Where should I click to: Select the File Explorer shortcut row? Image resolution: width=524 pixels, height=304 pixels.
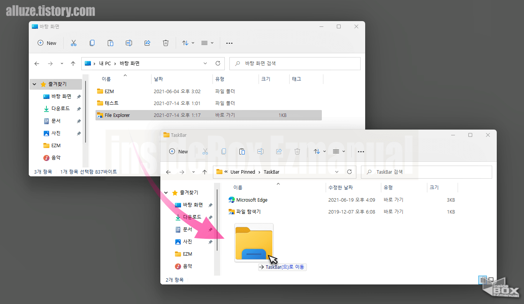point(208,115)
